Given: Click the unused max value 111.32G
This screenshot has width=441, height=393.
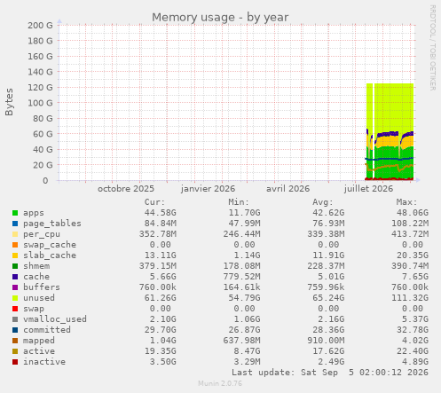Looking at the screenshot, I should pos(410,298).
